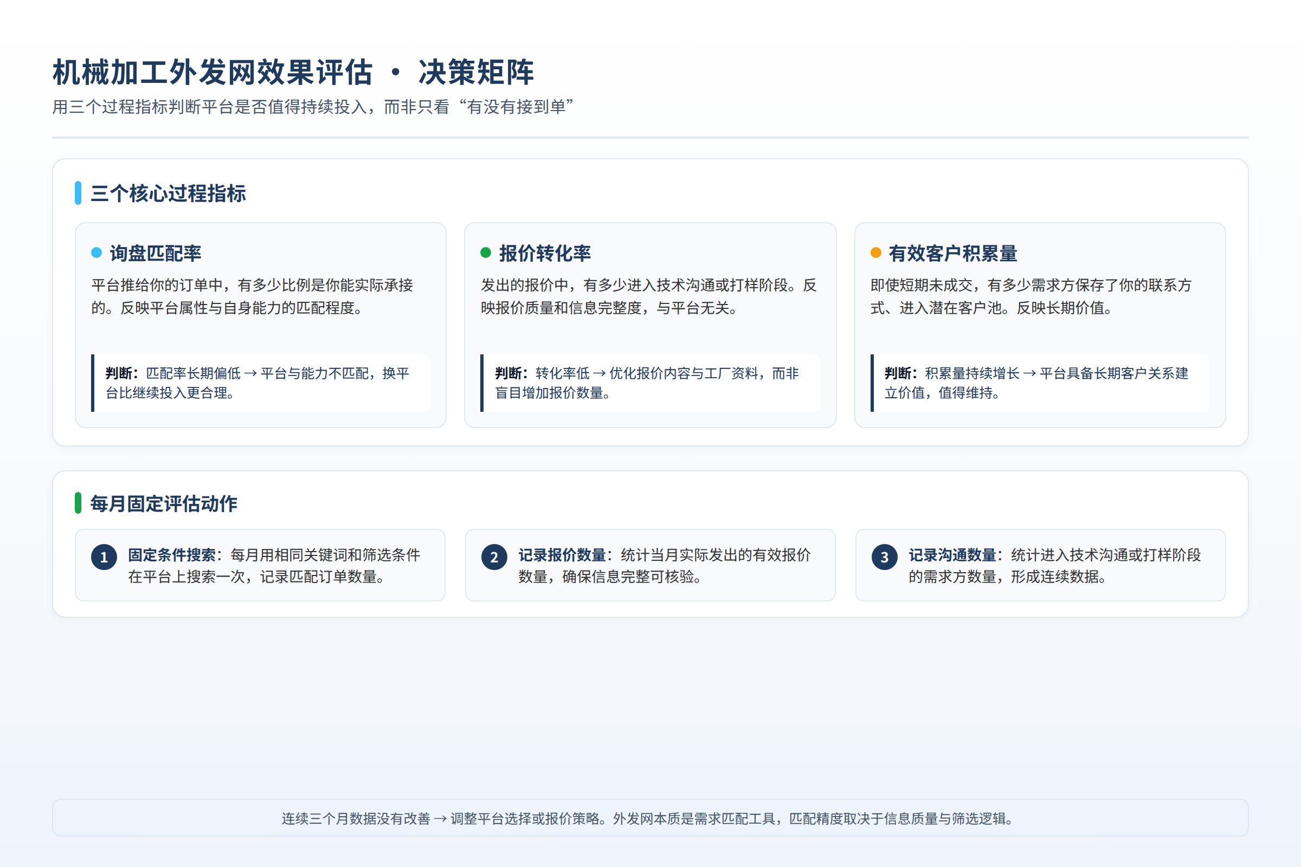The width and height of the screenshot is (1301, 867).
Task: Click the 报价转化率 card title
Action: click(545, 253)
